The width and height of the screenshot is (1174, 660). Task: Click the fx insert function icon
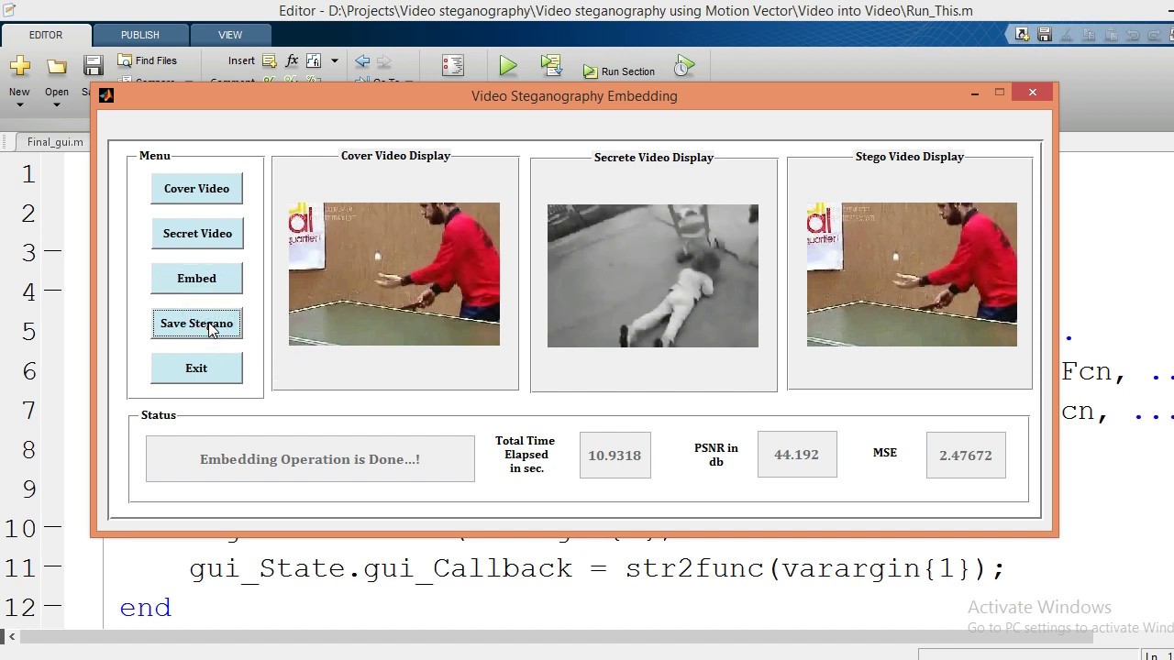292,60
